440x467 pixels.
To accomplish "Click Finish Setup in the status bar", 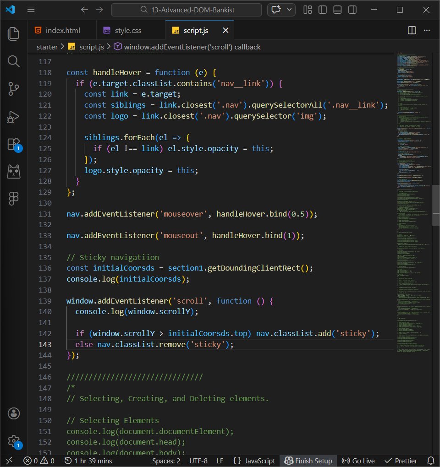I will (x=308, y=461).
